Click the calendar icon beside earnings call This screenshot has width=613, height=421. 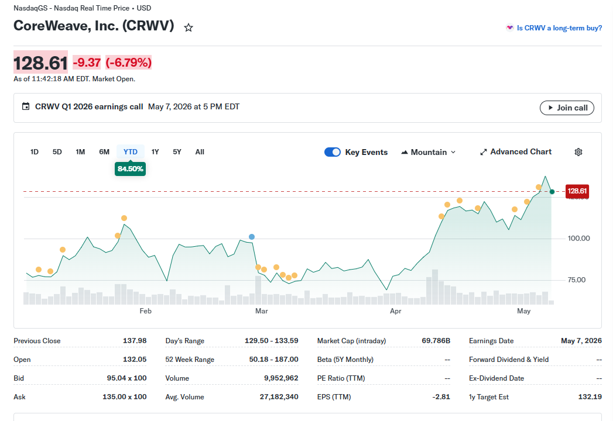pyautogui.click(x=26, y=106)
